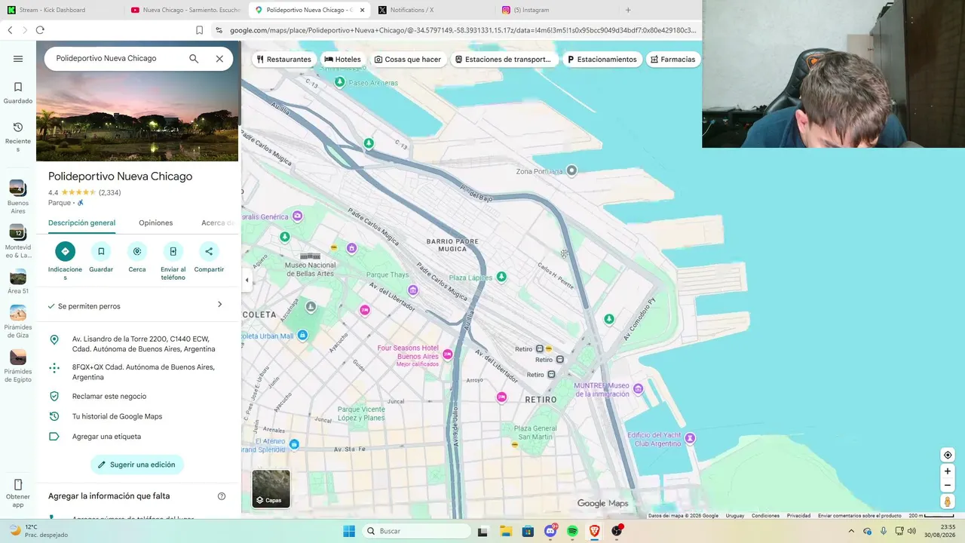
Task: Reload the Google Maps page
Action: click(x=40, y=30)
